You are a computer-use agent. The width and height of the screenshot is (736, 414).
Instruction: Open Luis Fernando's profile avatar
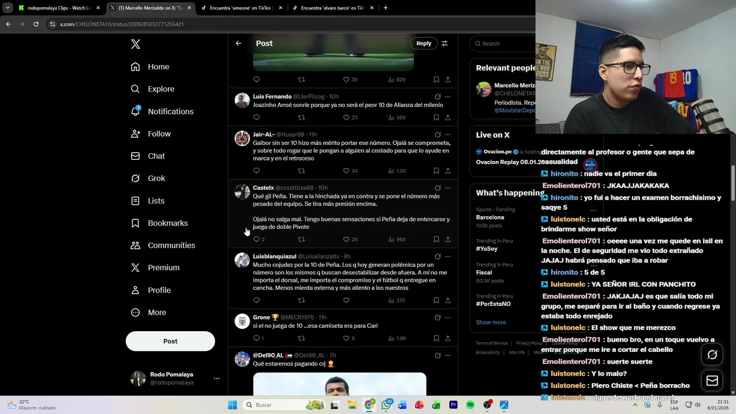[242, 101]
